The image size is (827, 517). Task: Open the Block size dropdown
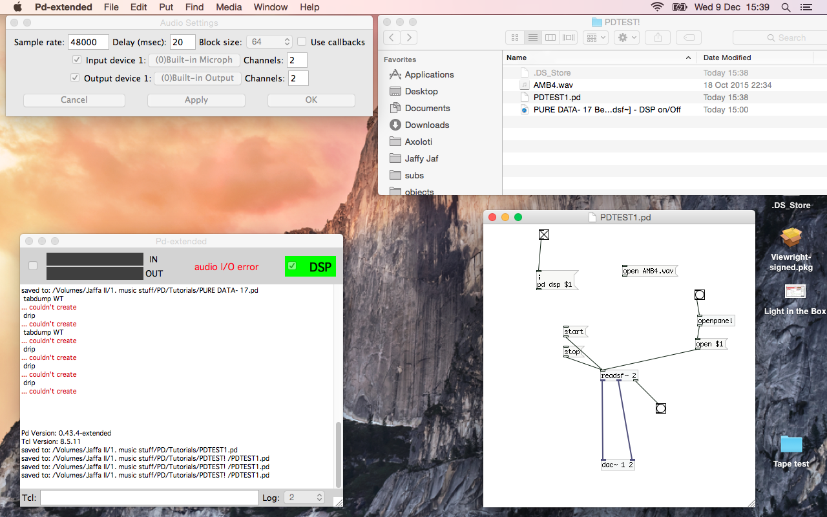[269, 42]
